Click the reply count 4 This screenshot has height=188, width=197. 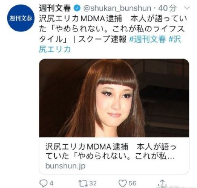(x=51, y=184)
